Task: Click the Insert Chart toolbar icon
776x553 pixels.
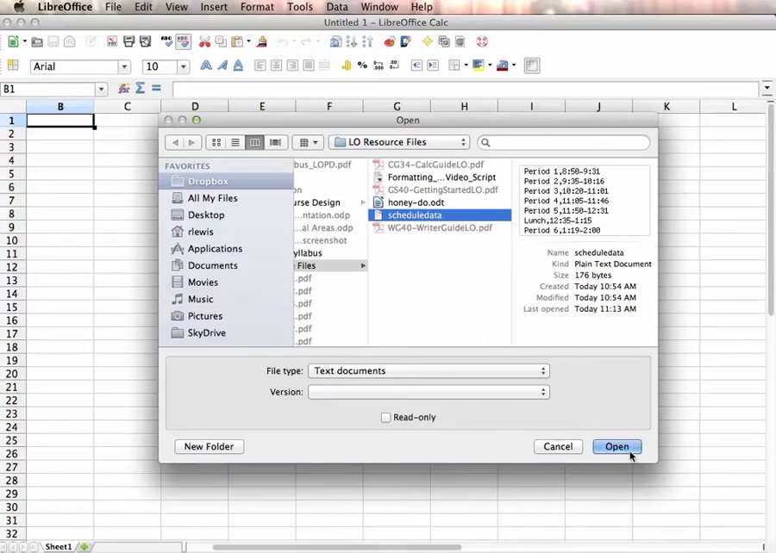Action: [x=390, y=42]
